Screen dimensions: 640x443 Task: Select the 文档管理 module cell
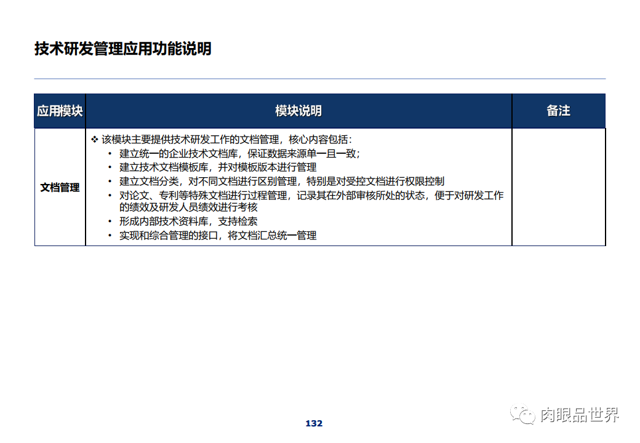60,186
